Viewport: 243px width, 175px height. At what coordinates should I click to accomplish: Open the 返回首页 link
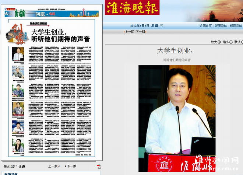tap(205, 26)
